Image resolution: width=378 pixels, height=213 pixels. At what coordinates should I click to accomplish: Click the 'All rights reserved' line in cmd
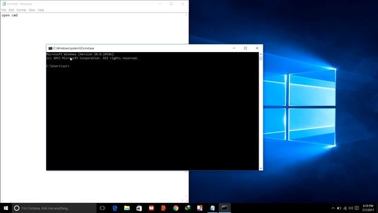click(92, 58)
